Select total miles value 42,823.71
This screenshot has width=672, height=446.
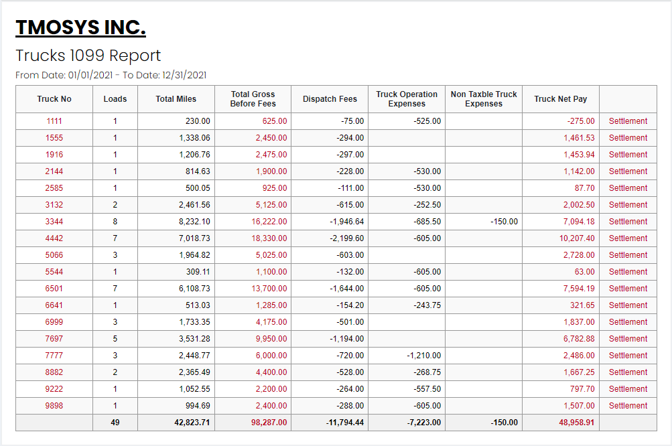(192, 423)
